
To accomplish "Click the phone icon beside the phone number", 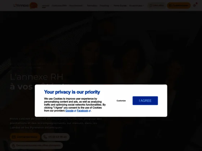I will [45, 137].
